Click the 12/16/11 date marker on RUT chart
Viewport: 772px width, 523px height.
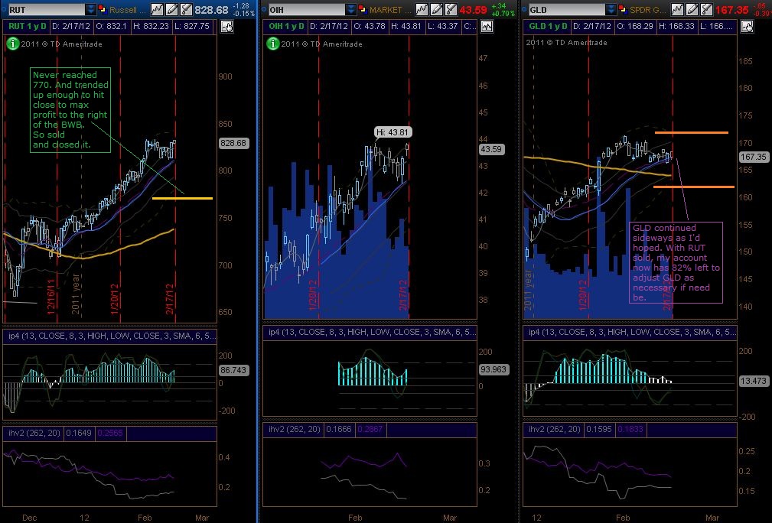pyautogui.click(x=51, y=297)
